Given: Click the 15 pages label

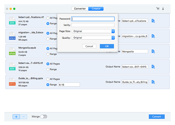Looking at the screenshot, I should [x=23, y=70].
